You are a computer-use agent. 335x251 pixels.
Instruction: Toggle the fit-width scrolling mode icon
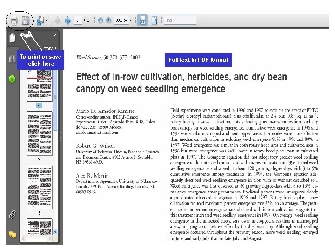coord(142,20)
